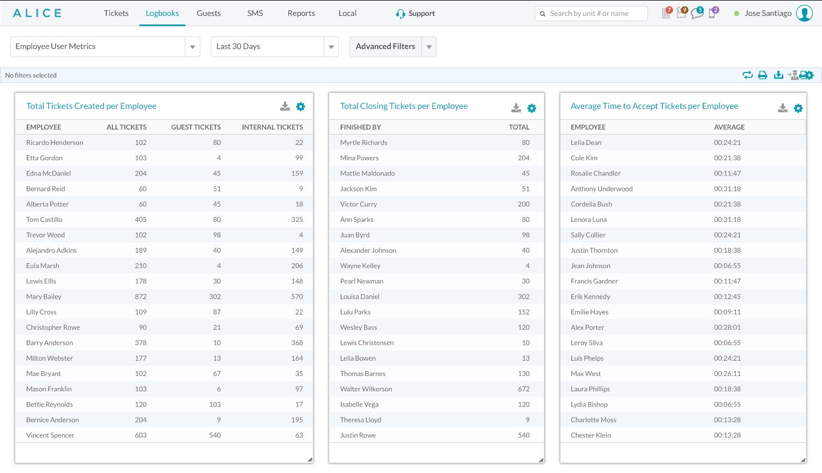The image size is (822, 473).
Task: Open the outbox icon with badge 9
Action: tap(681, 14)
